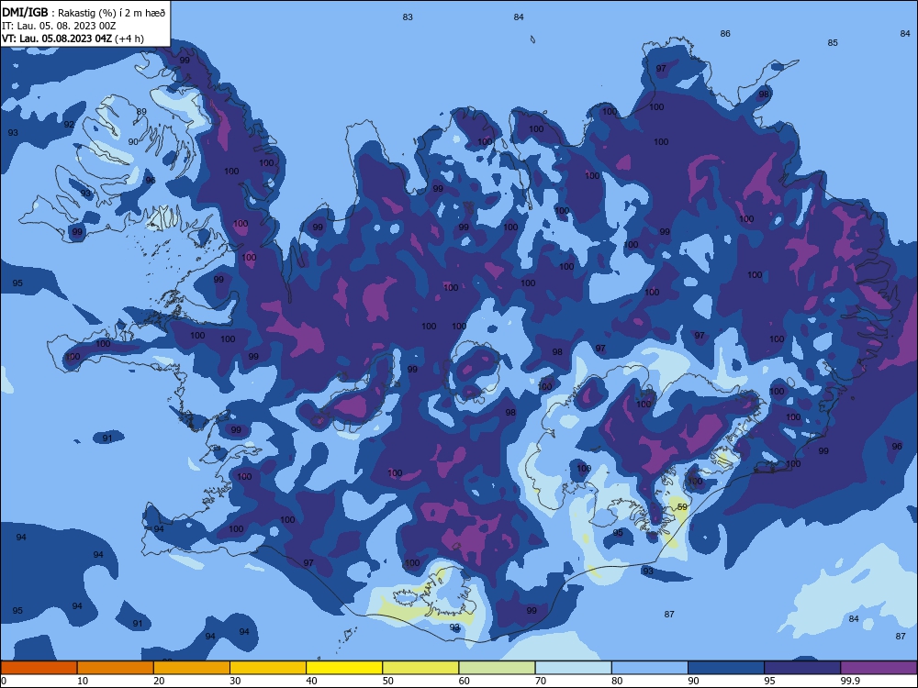The image size is (918, 688).
Task: Select the 'IT: Lau. 05. 08. 2023 00Z' line
Action: pos(59,26)
